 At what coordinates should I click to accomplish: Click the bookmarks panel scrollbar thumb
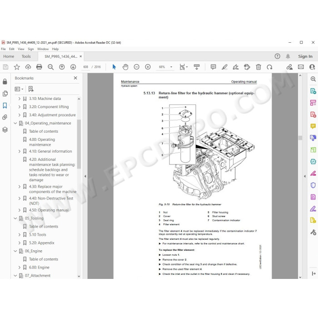(79, 144)
